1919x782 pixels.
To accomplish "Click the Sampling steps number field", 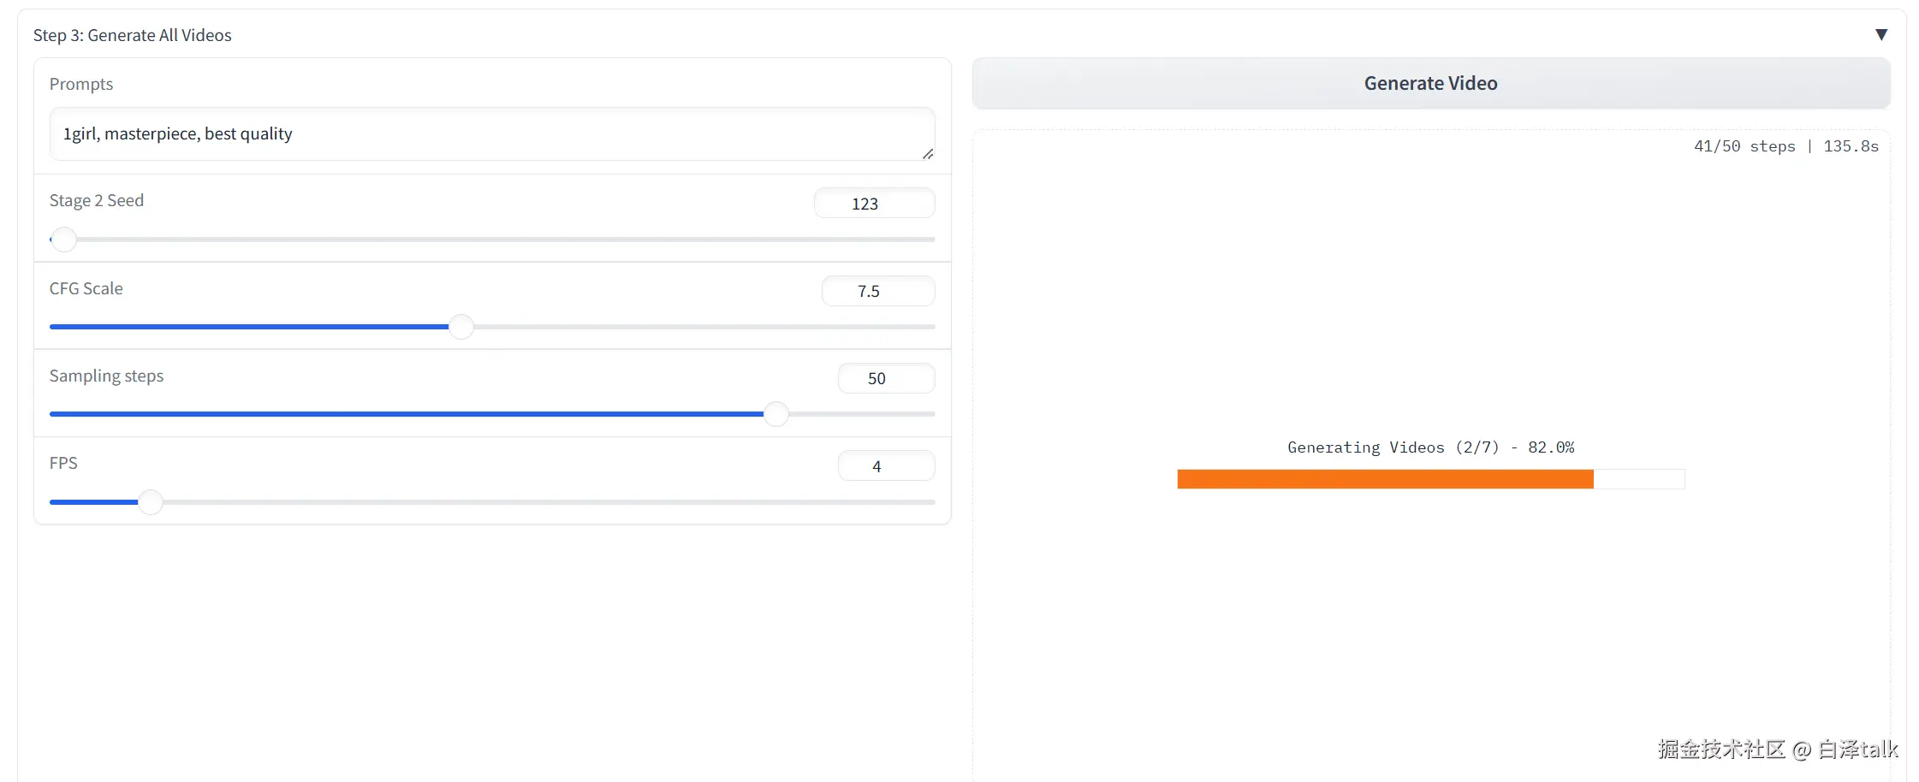I will tap(885, 378).
